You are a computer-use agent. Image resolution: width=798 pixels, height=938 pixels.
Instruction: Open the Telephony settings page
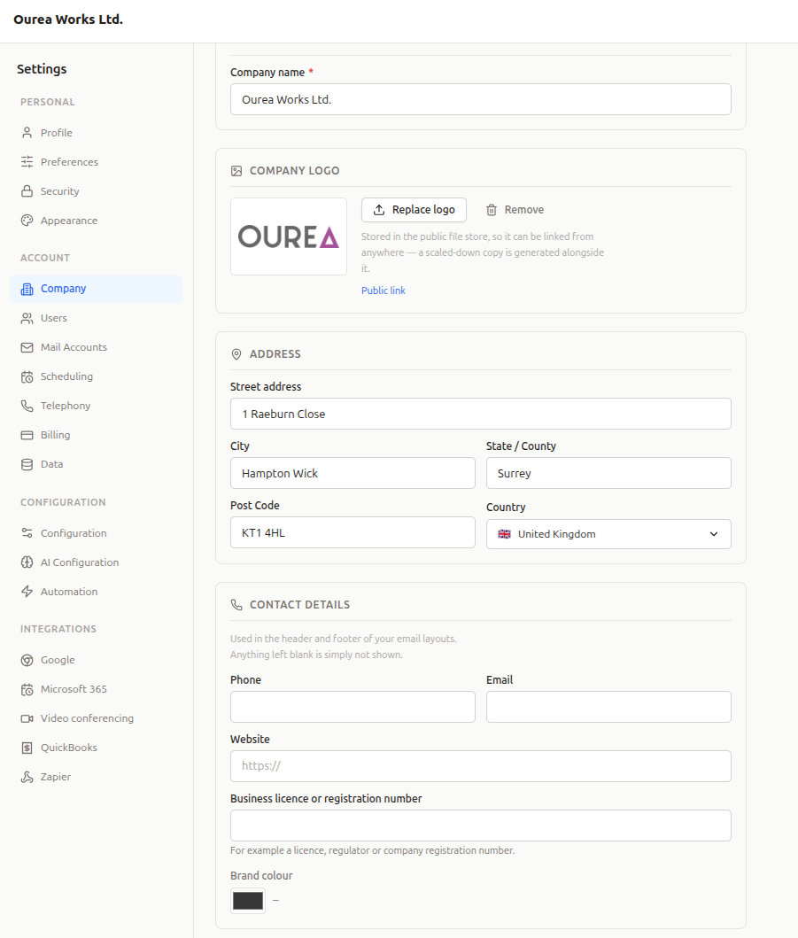click(96, 407)
